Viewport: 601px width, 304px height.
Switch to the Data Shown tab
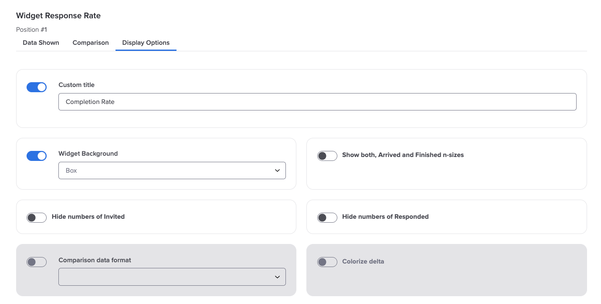(x=41, y=43)
